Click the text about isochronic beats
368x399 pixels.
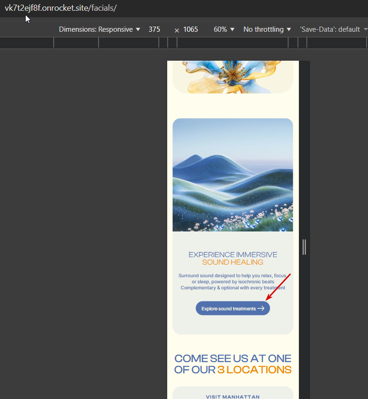click(x=233, y=282)
